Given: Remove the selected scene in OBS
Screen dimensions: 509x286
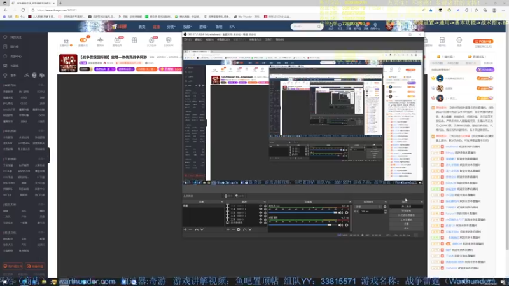Looking at the screenshot, I should [190, 229].
